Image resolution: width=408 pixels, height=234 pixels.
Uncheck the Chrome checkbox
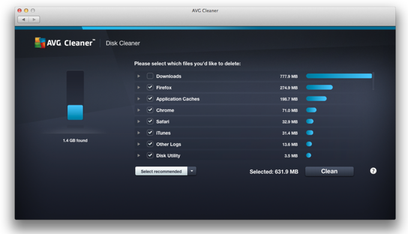coord(150,110)
